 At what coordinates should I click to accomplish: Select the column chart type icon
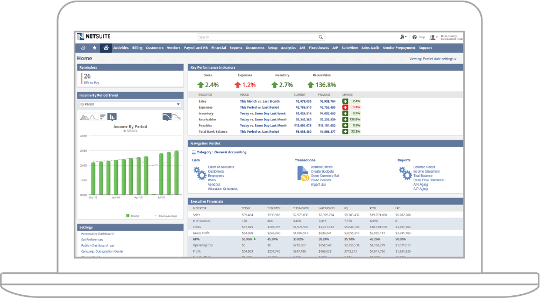click(112, 117)
